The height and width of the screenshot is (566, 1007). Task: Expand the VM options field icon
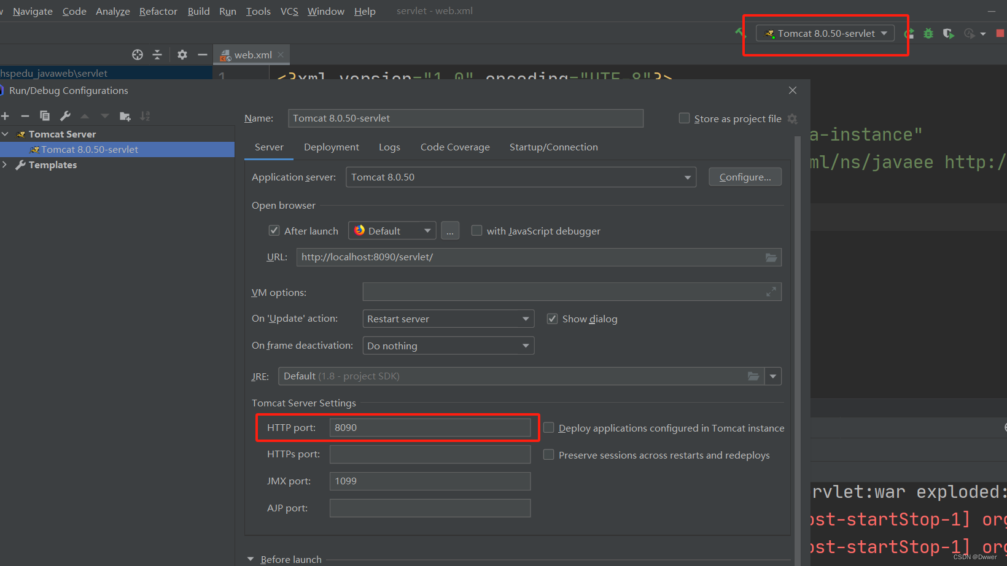(771, 292)
